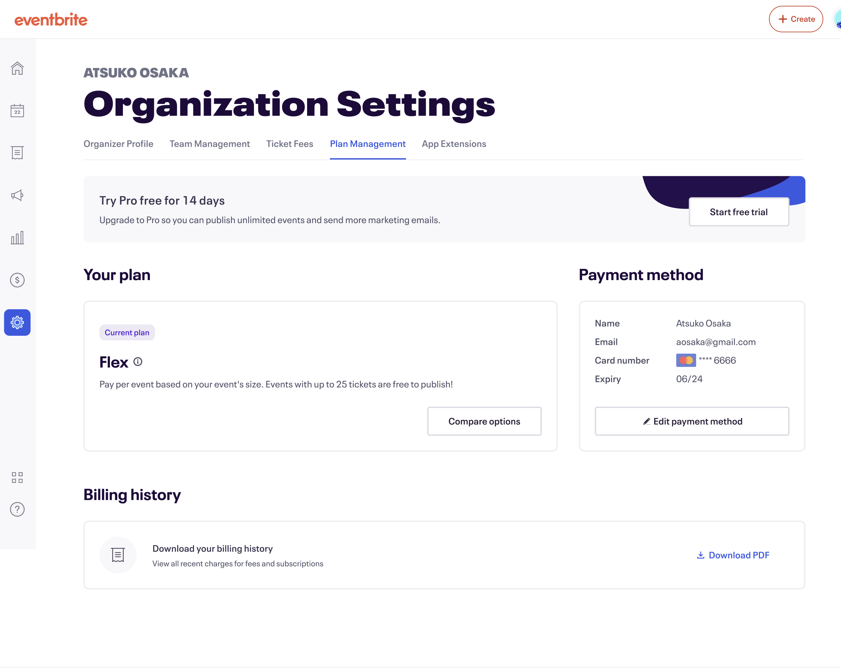The image size is (841, 668).
Task: Click the Start free trial button
Action: point(739,212)
